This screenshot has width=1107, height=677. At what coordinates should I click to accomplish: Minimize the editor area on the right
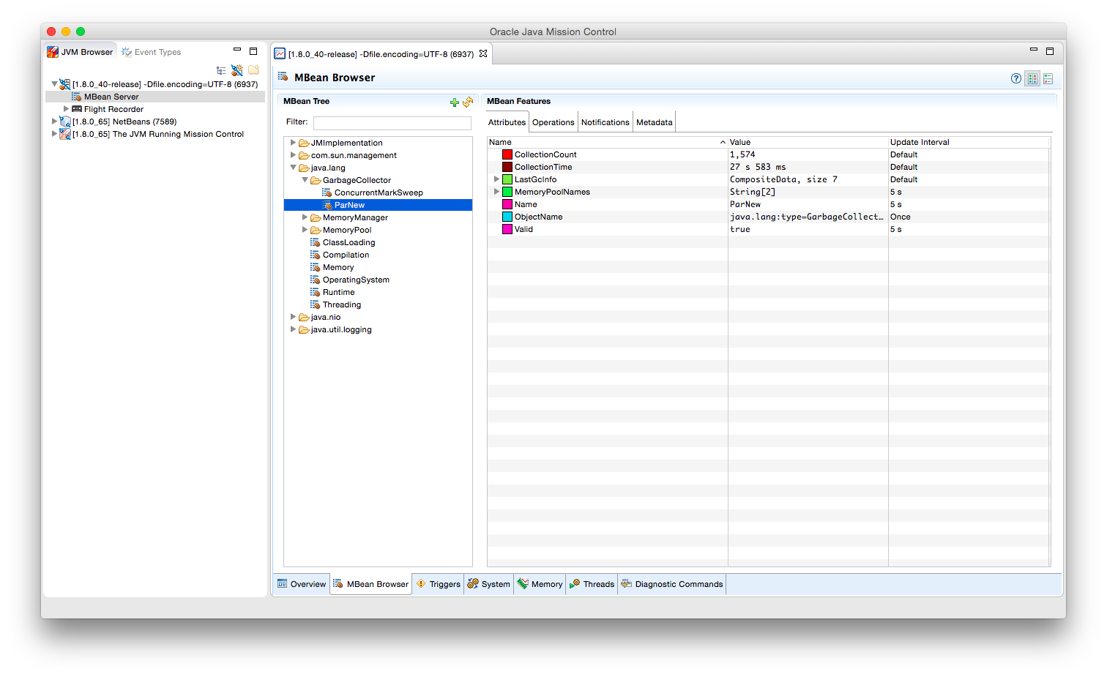click(x=1034, y=50)
